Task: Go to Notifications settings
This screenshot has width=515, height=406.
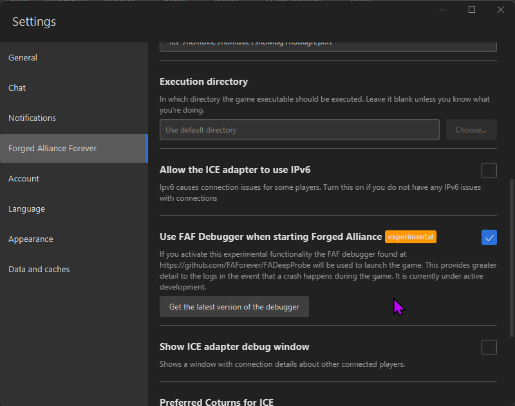Action: 74,118
